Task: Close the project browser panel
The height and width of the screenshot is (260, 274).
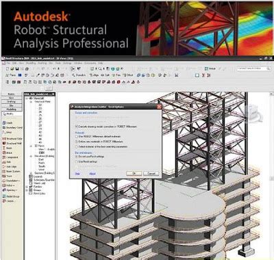Action: 53,94
